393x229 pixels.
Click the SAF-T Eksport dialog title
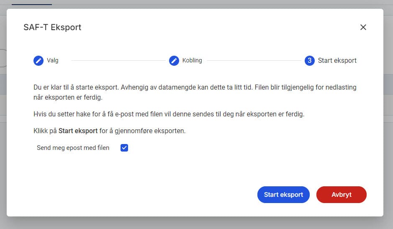[52, 28]
